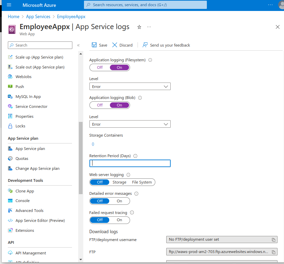Go to EmployeeAppx breadcrumb link
284x264 pixels.
tap(71, 16)
